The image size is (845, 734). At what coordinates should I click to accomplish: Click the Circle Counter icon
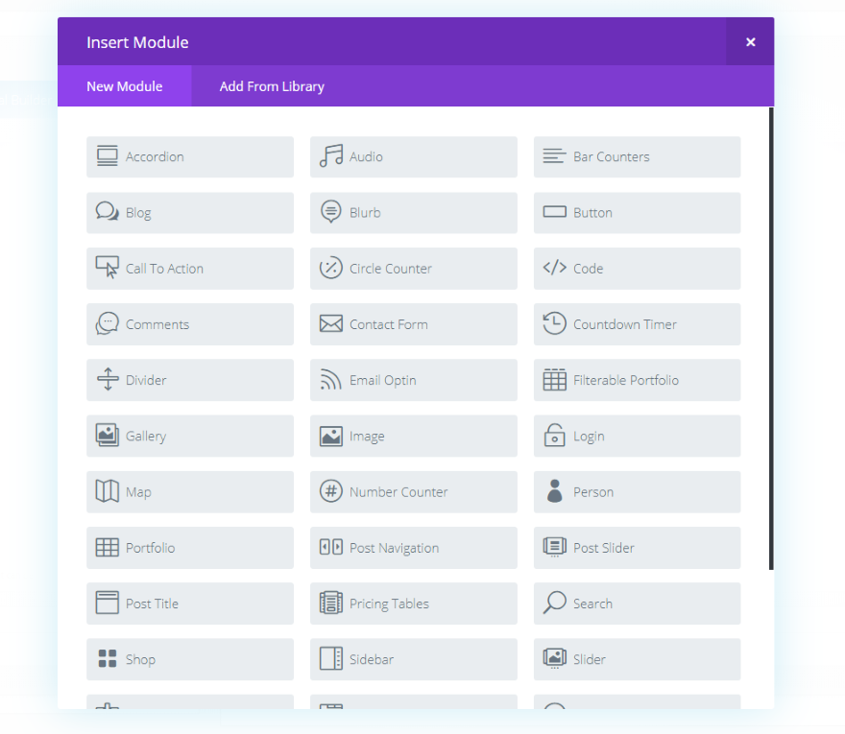[x=331, y=269]
